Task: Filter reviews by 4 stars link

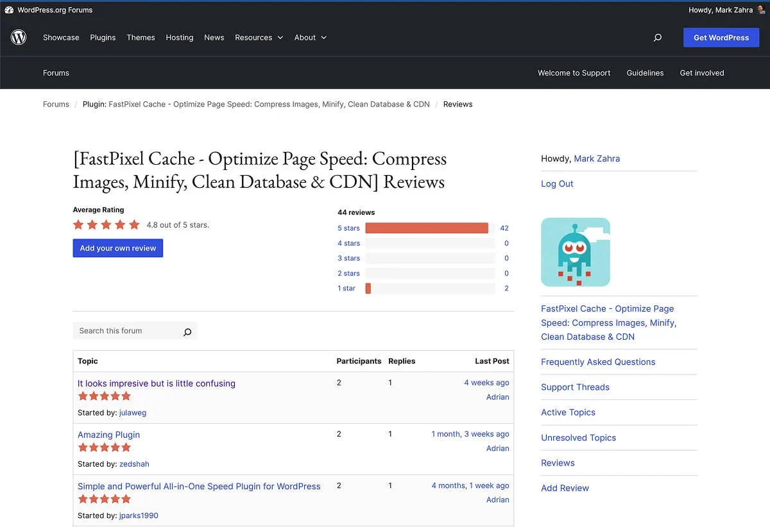Action: [x=348, y=244]
